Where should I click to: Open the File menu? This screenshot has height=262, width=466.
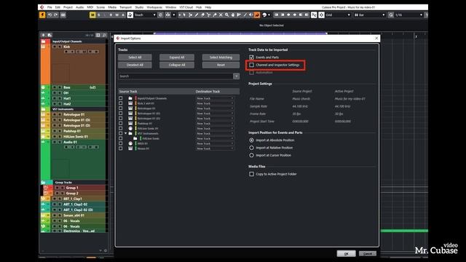pos(50,7)
